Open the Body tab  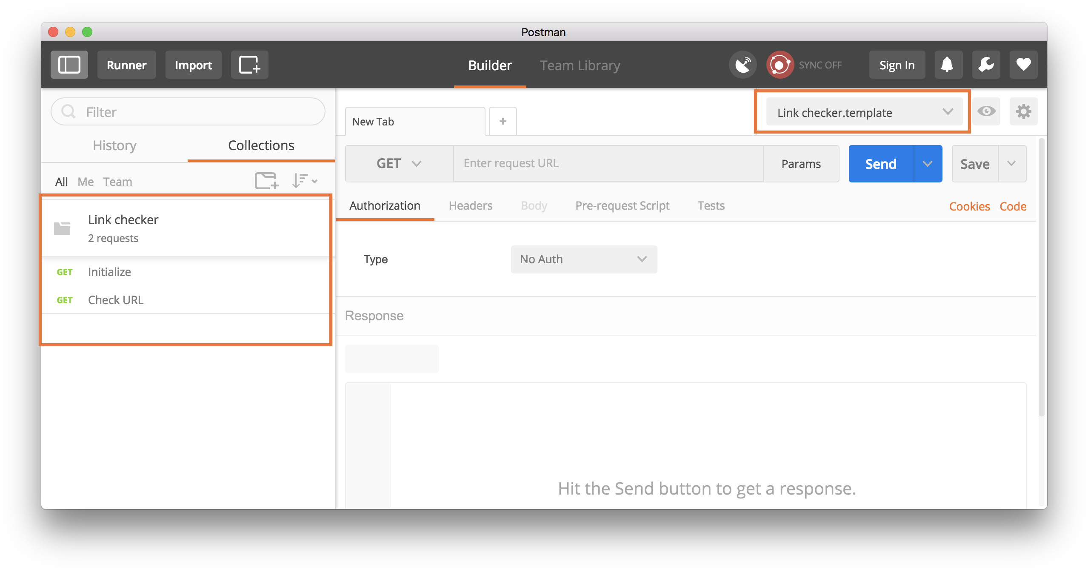click(534, 206)
